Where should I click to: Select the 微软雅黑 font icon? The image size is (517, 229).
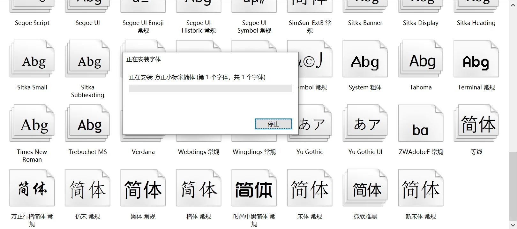tap(365, 188)
